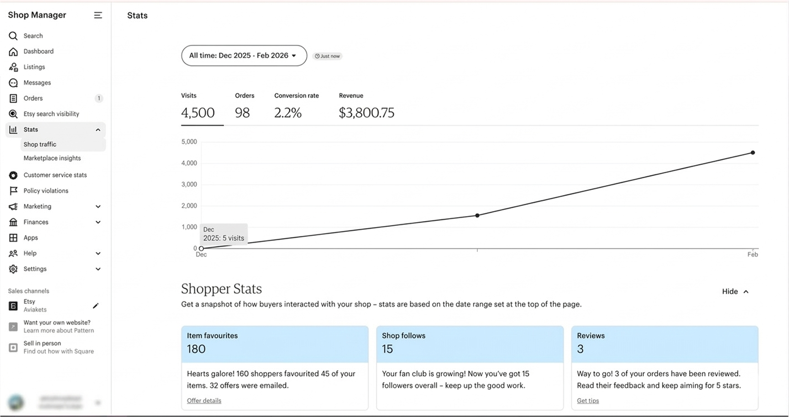Click the Policy violations flag icon

click(13, 191)
